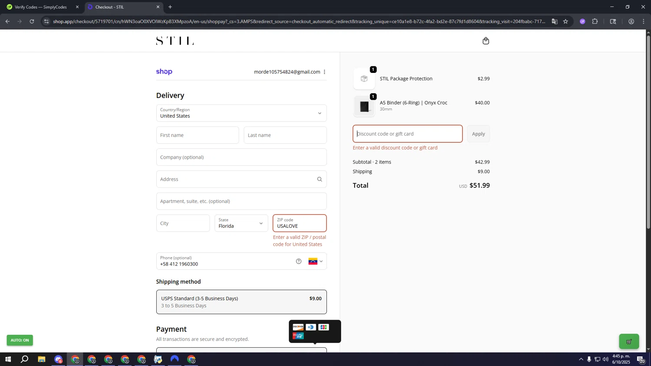The height and width of the screenshot is (366, 651).
Task: Bookmark this page with the star icon
Action: [x=566, y=21]
